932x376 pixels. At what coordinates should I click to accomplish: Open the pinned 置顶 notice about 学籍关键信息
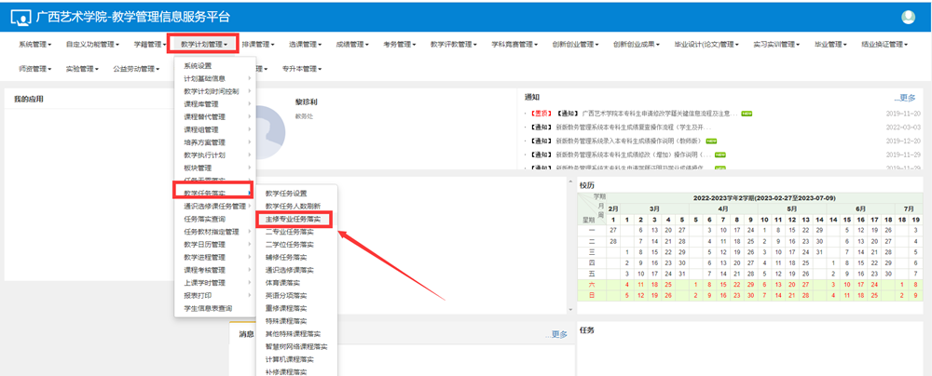[x=643, y=113]
